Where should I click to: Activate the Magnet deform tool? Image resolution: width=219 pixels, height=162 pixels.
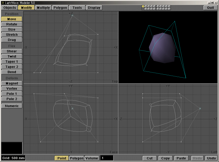[x=11, y=83]
